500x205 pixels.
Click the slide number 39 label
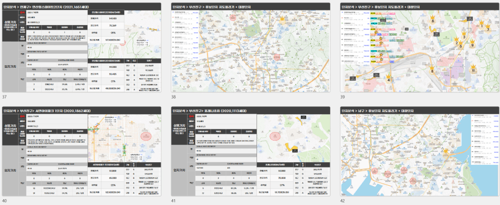pos(342,97)
